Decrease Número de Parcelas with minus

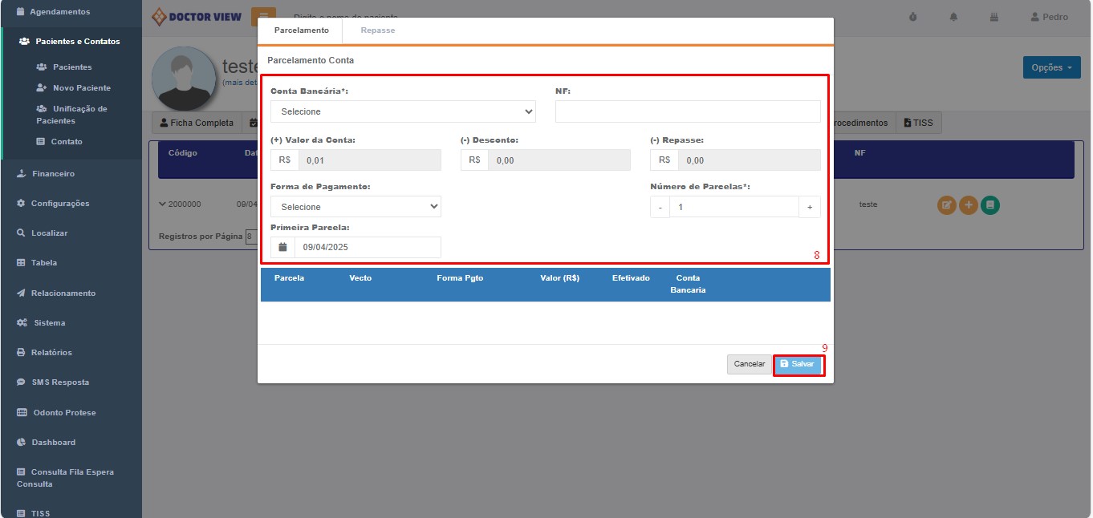pyautogui.click(x=660, y=207)
